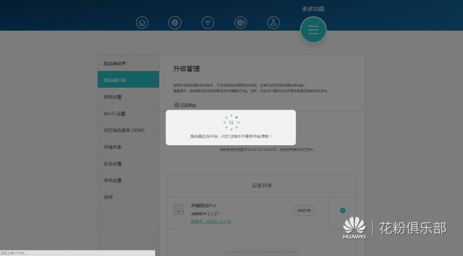Image resolution: width=463 pixels, height=256 pixels.
Task: Click the 本地升级 button for 荣耀路由Pro
Action: point(304,210)
